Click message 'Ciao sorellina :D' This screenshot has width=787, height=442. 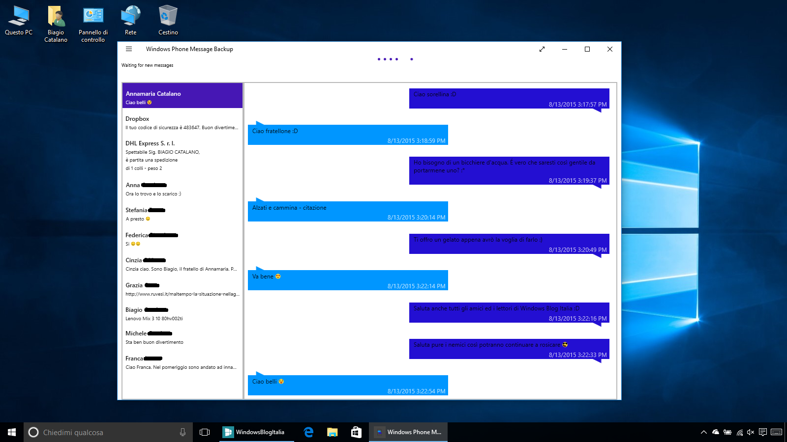509,99
